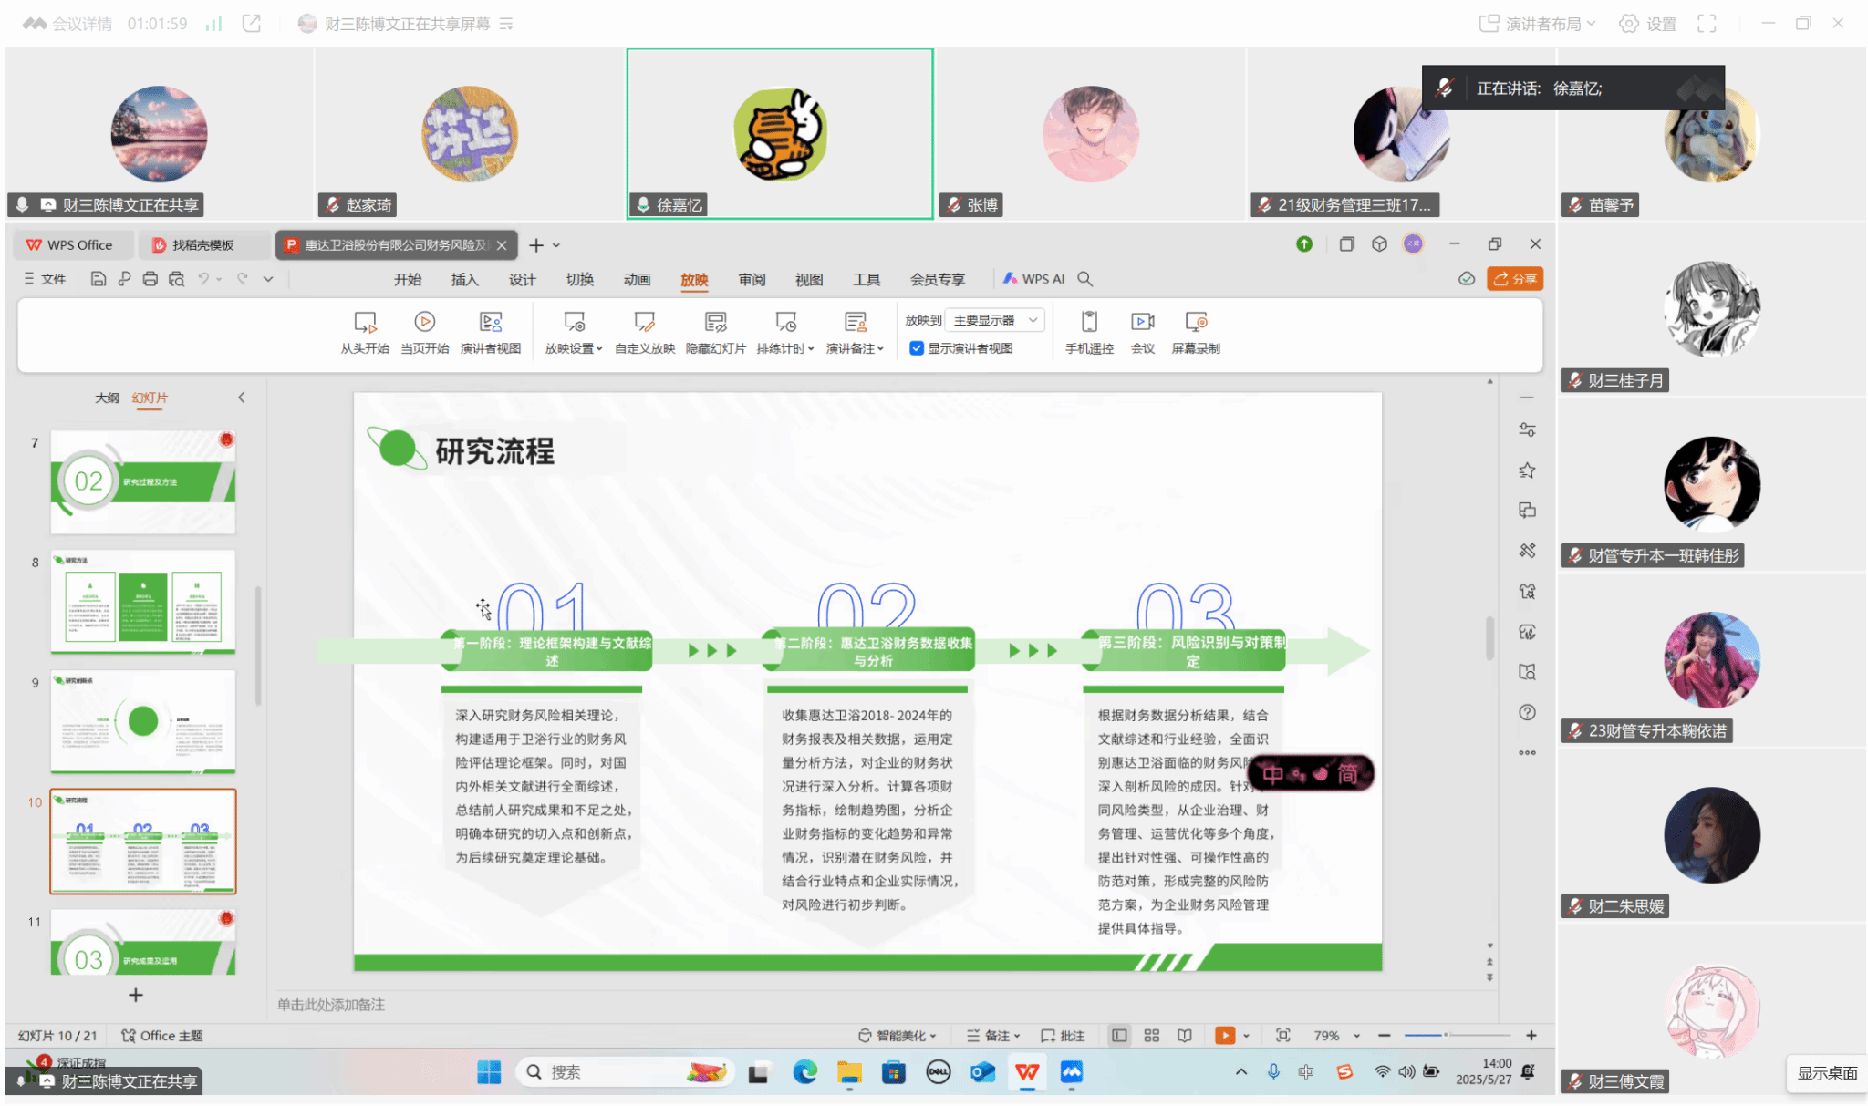This screenshot has width=1868, height=1106.
Task: Open the 主要显示器 combo box
Action: (x=995, y=320)
